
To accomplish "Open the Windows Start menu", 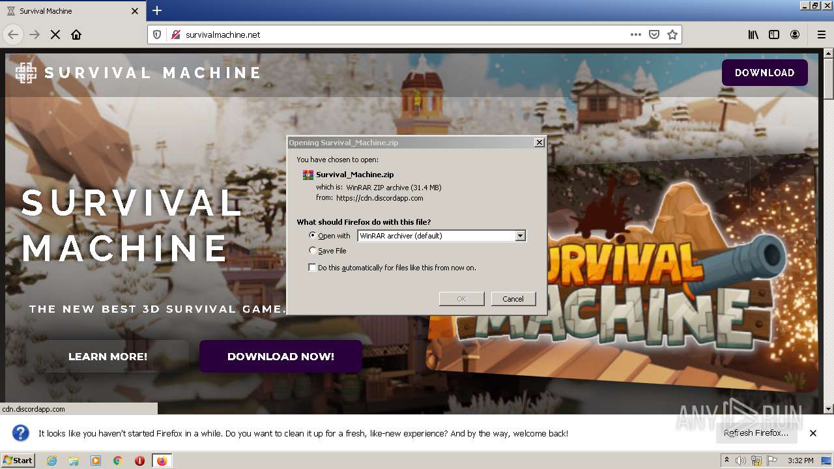I will 18,461.
